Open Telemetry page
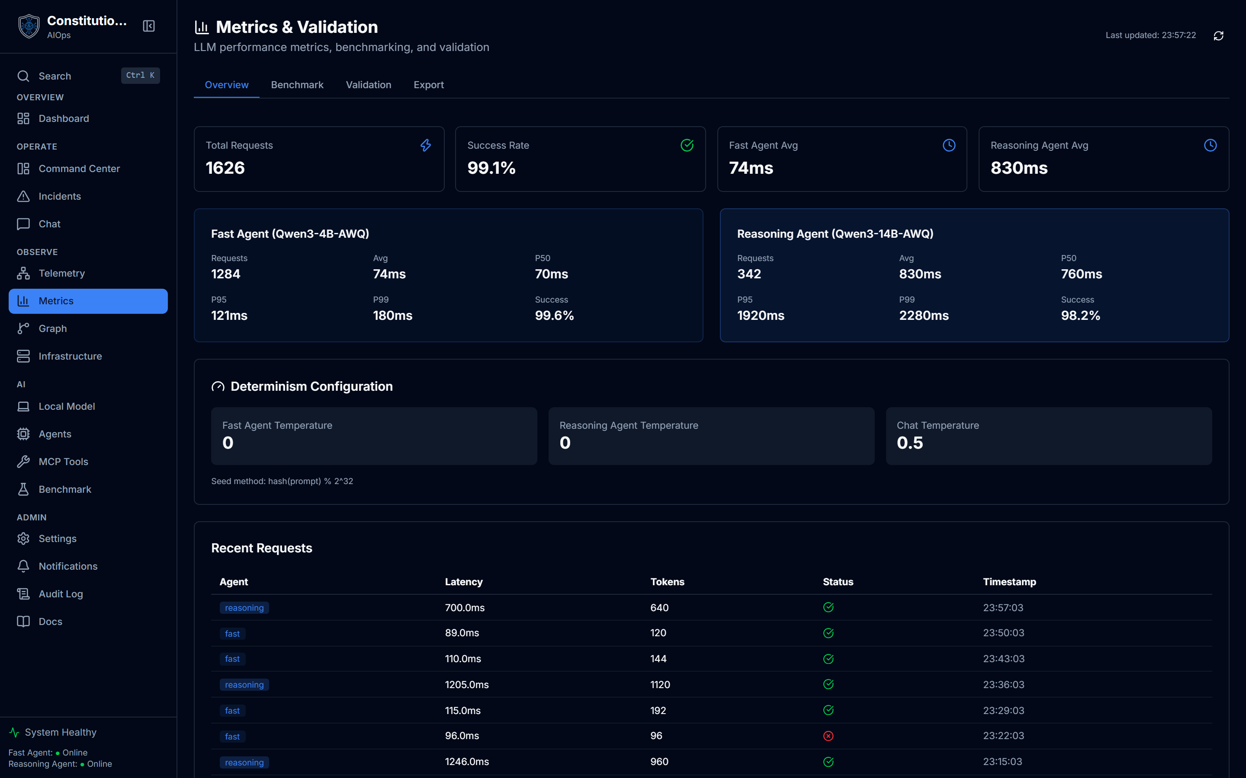The width and height of the screenshot is (1246, 778). [x=88, y=273]
